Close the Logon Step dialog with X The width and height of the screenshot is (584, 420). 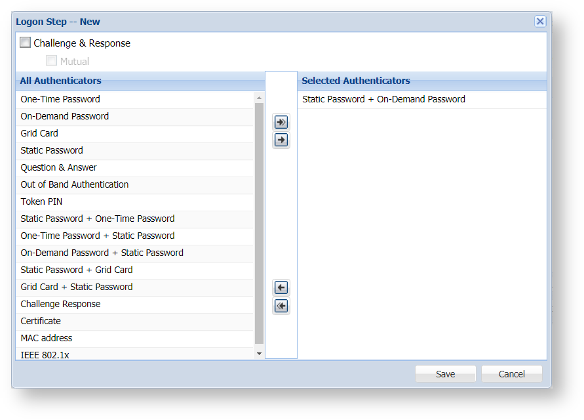point(540,22)
